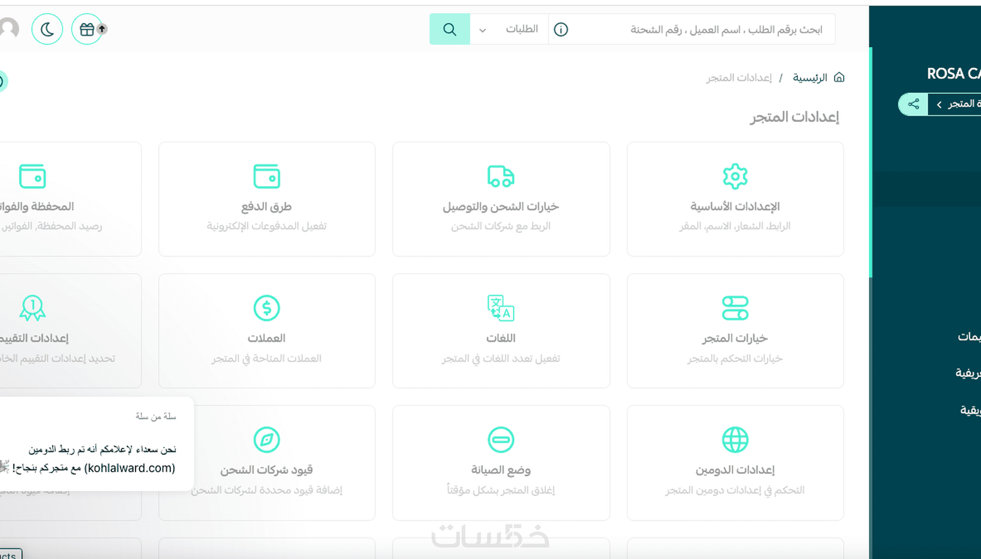Screen dimensions: 981x559
Task: Click the home icon in breadcrumb
Action: (x=839, y=77)
